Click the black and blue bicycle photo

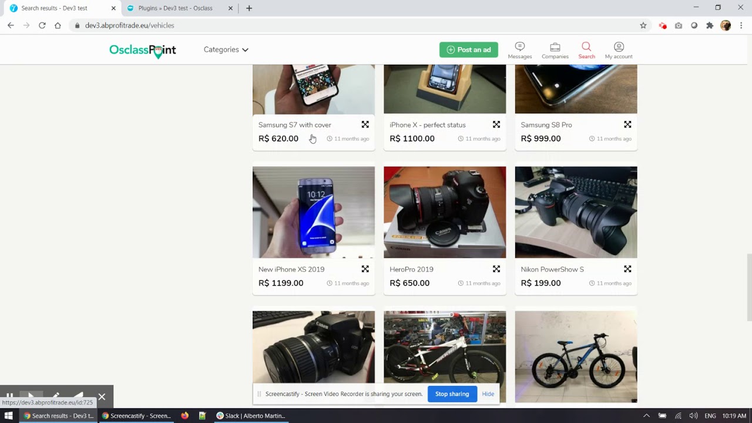pyautogui.click(x=576, y=357)
